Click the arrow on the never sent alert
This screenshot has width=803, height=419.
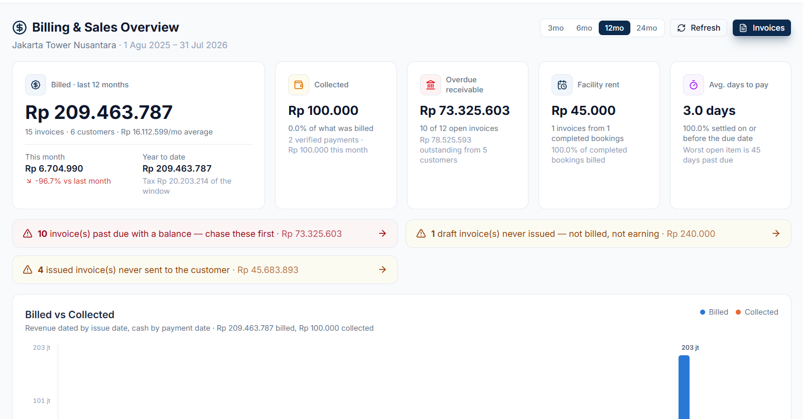(x=382, y=270)
